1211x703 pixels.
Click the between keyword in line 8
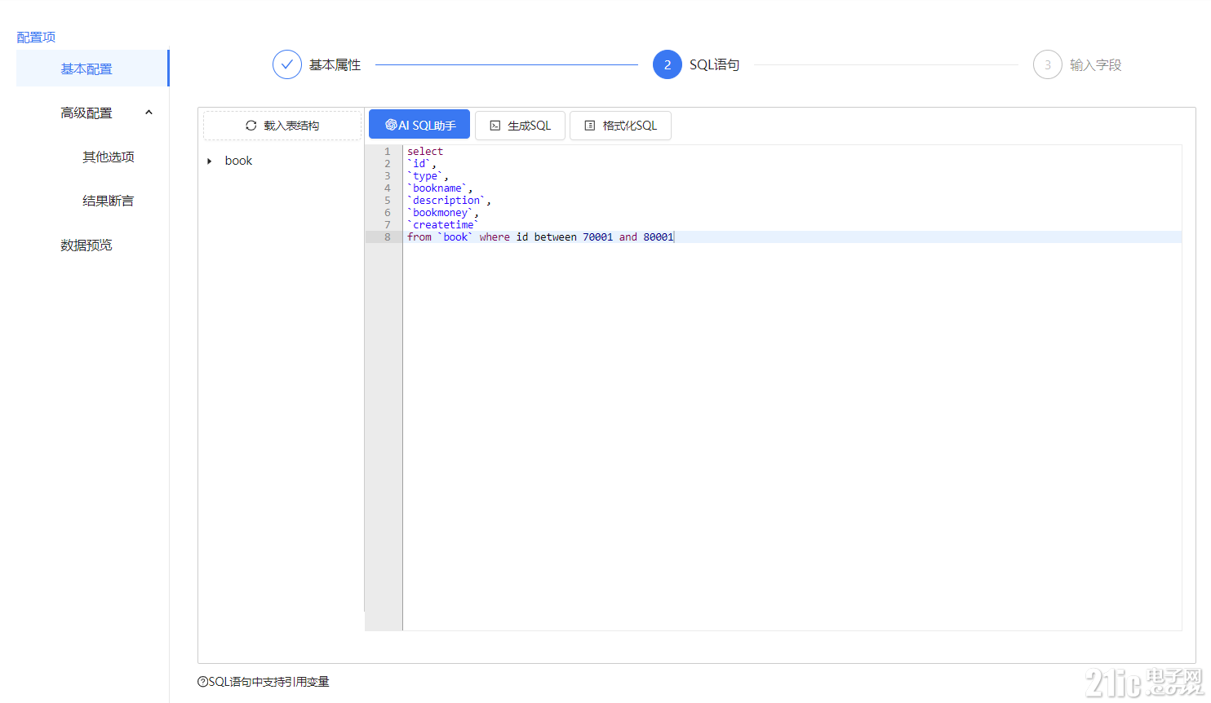(x=555, y=237)
